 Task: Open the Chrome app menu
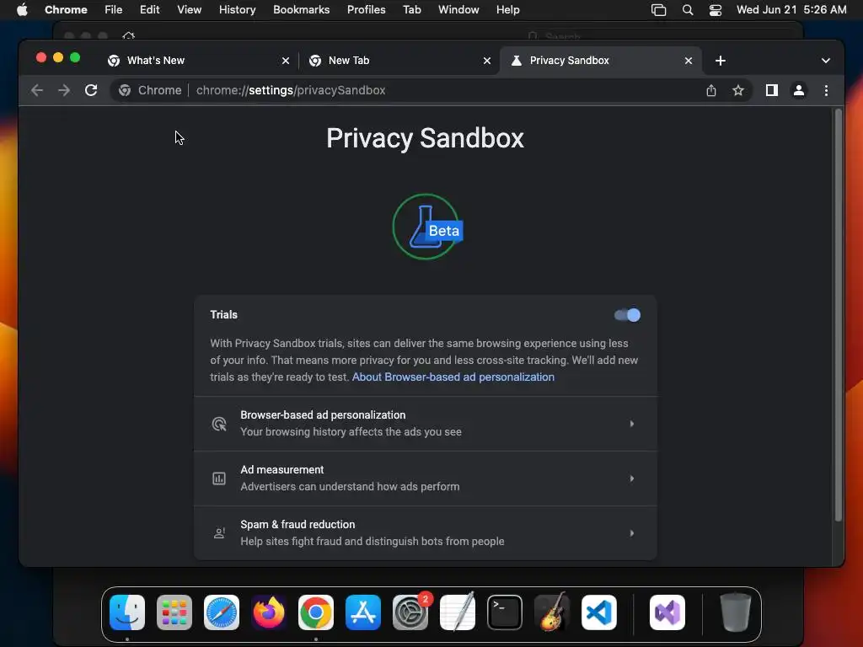(66, 9)
